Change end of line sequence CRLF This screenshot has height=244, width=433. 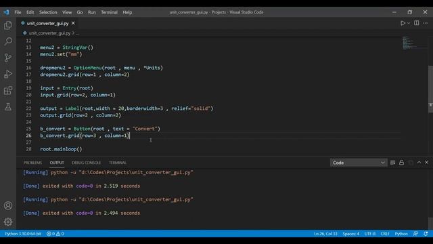(385, 234)
